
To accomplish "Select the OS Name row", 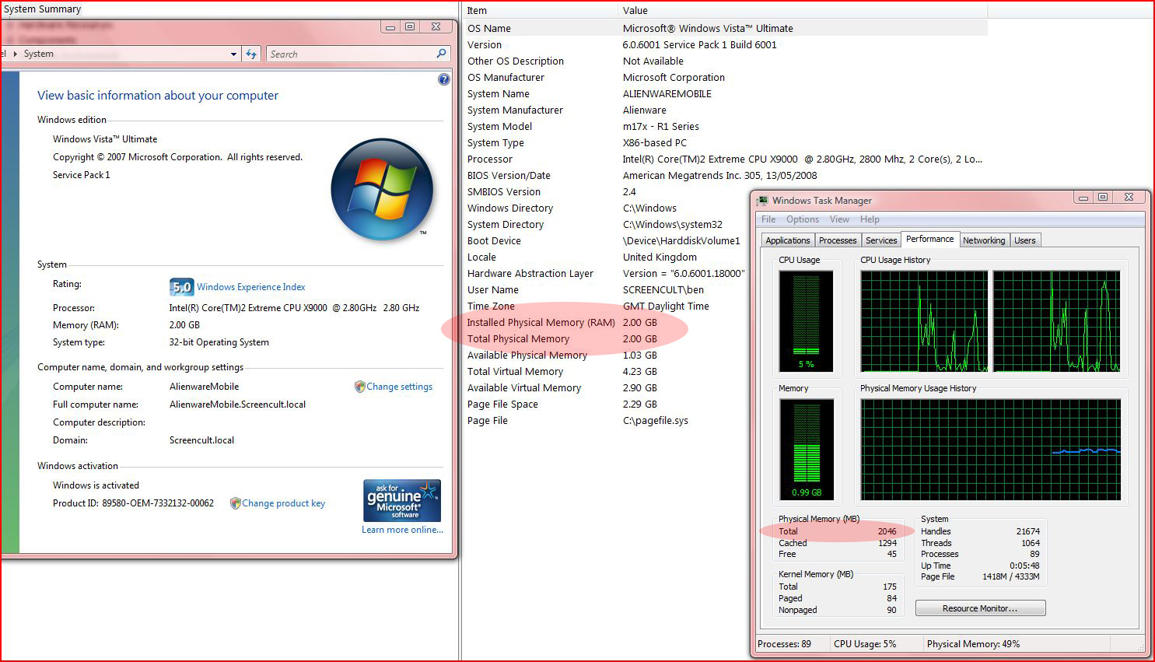I will pos(726,28).
